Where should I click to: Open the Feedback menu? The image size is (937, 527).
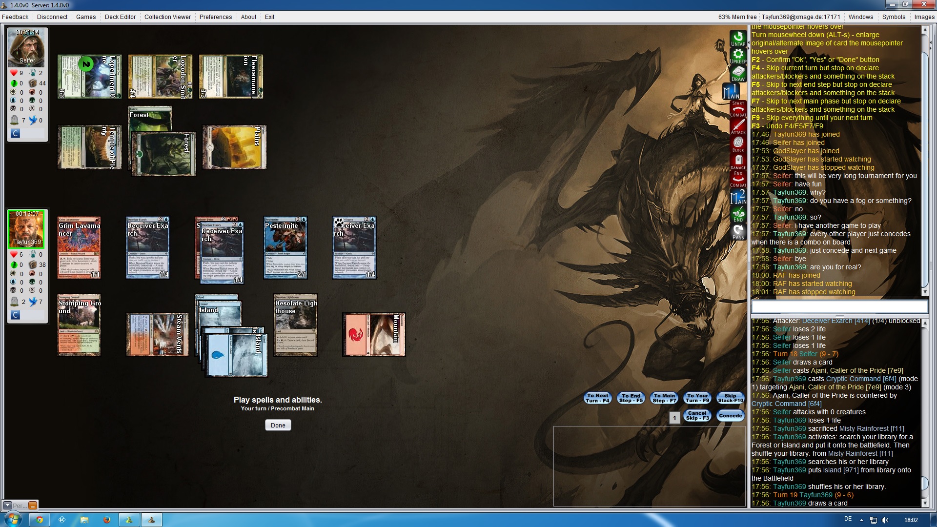pos(15,17)
